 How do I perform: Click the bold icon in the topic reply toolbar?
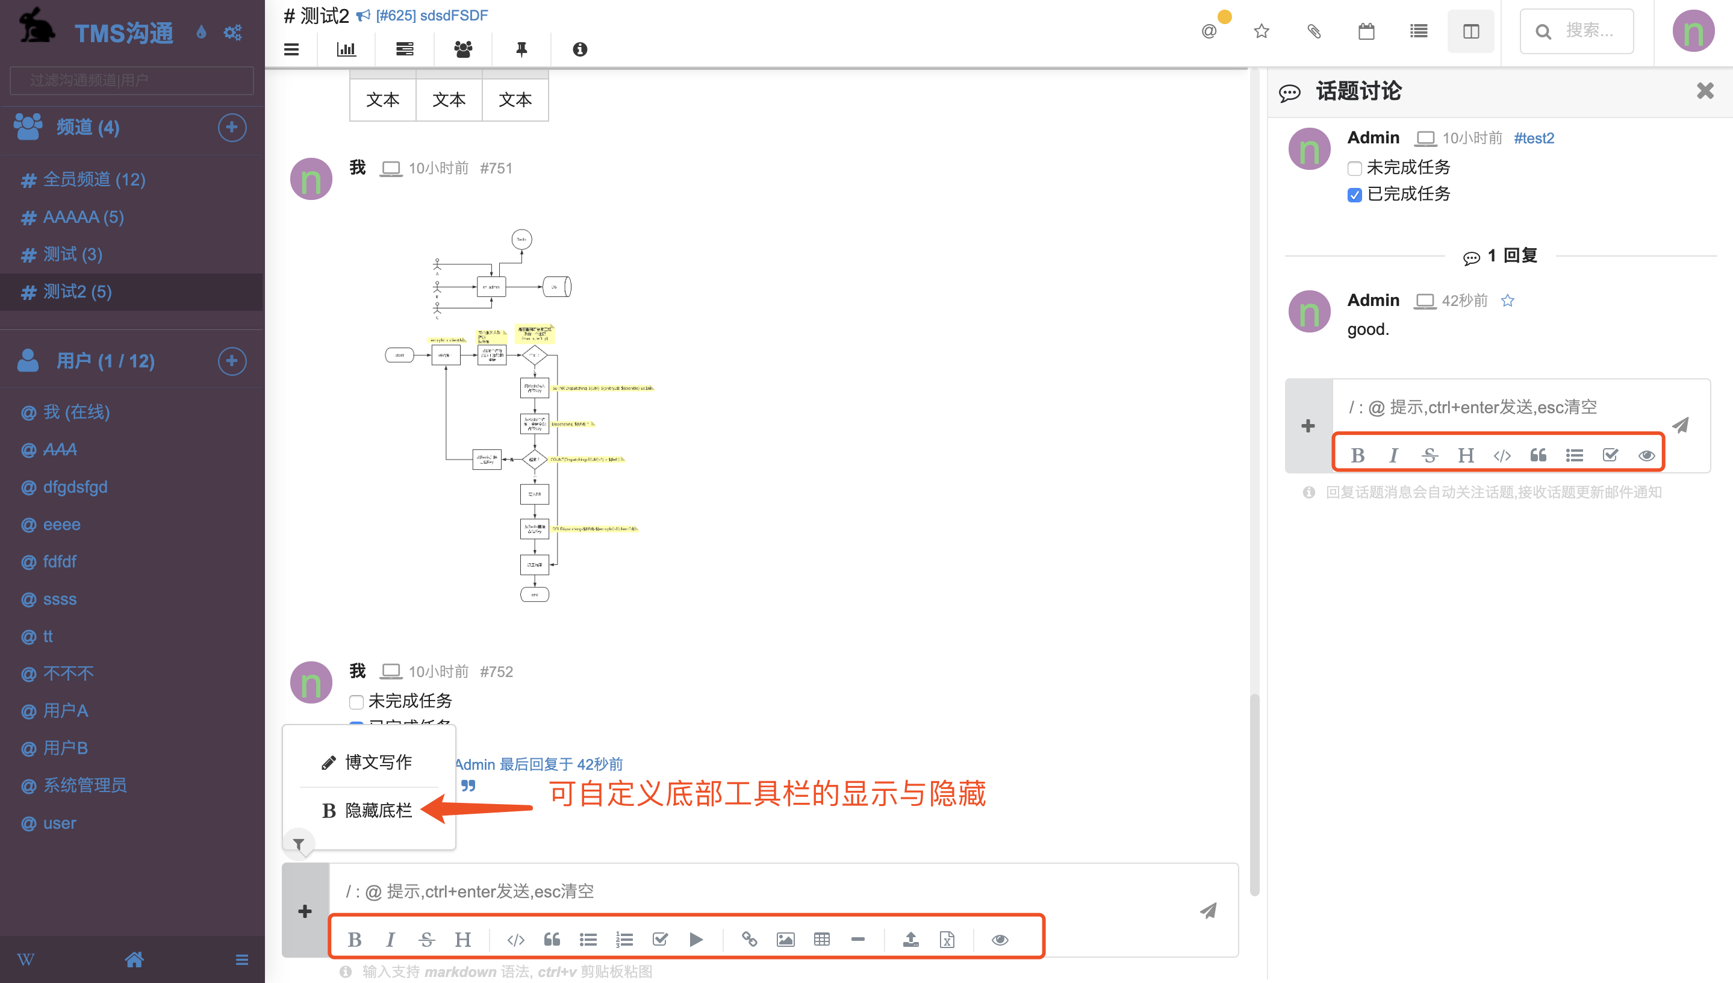click(x=1358, y=455)
